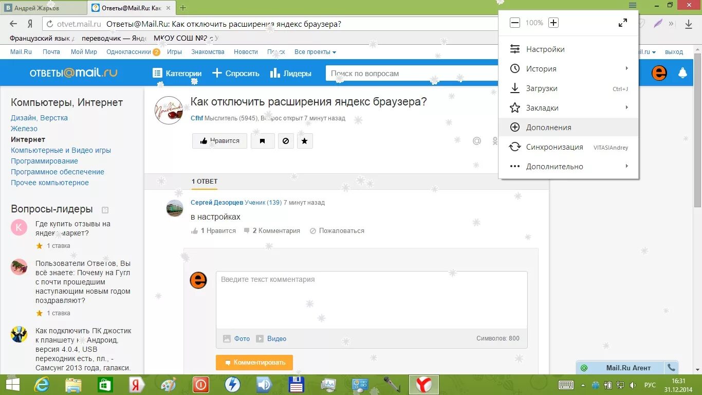
Task: Open the Дизайн, Верстка category
Action: tap(39, 118)
